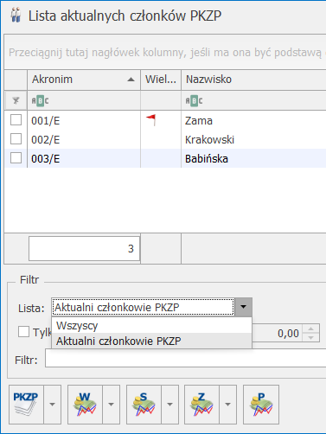Collapse the Lista combo box with its arrow

coord(244,307)
